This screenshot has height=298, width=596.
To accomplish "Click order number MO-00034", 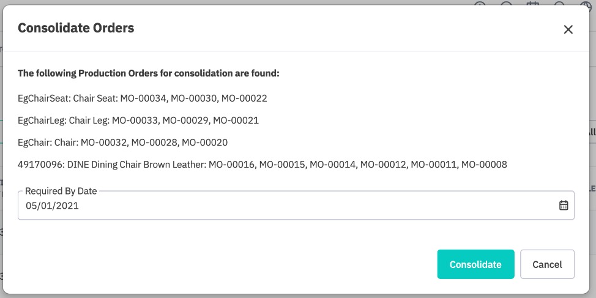I will [143, 99].
